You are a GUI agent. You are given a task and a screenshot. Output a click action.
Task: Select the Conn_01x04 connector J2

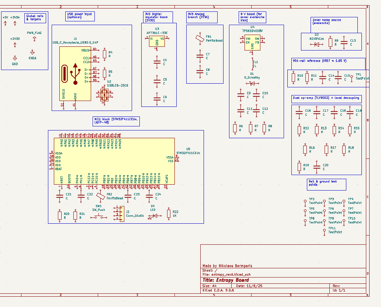pos(122,213)
